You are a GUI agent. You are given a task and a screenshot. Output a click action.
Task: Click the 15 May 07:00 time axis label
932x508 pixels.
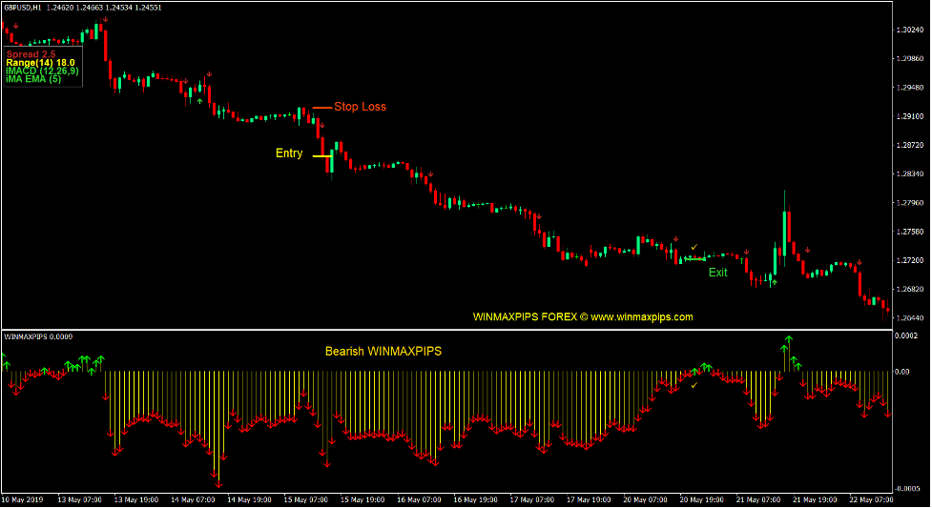[x=307, y=499]
